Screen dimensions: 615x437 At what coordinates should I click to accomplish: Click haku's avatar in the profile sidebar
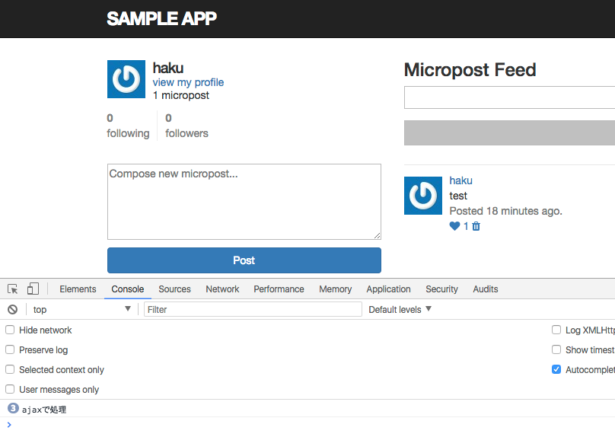click(126, 79)
